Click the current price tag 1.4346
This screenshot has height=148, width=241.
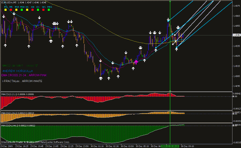click(x=237, y=35)
